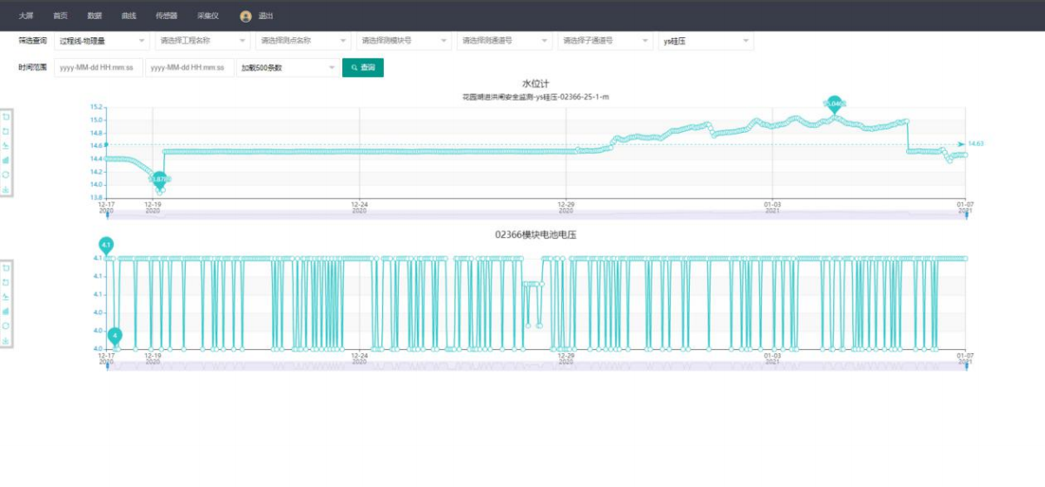The width and height of the screenshot is (1045, 487).
Task: Click the 查询 search button
Action: click(362, 68)
